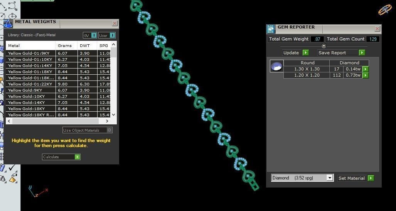396x211 pixels.
Task: Select the Yellow Gold-01:18KY row
Action: (x=58, y=72)
